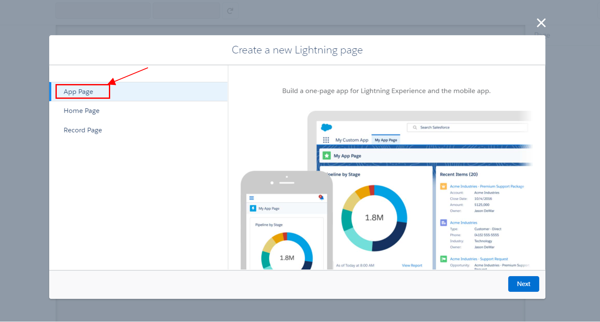Click the refresh icon behind the dialog
Viewport: 600px width, 322px height.
click(230, 11)
